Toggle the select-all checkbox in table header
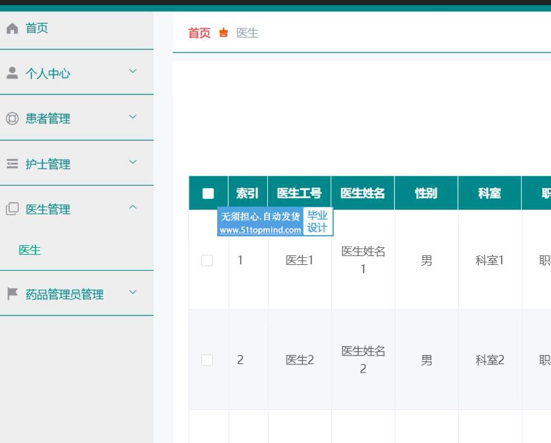This screenshot has height=443, width=551. coord(208,193)
